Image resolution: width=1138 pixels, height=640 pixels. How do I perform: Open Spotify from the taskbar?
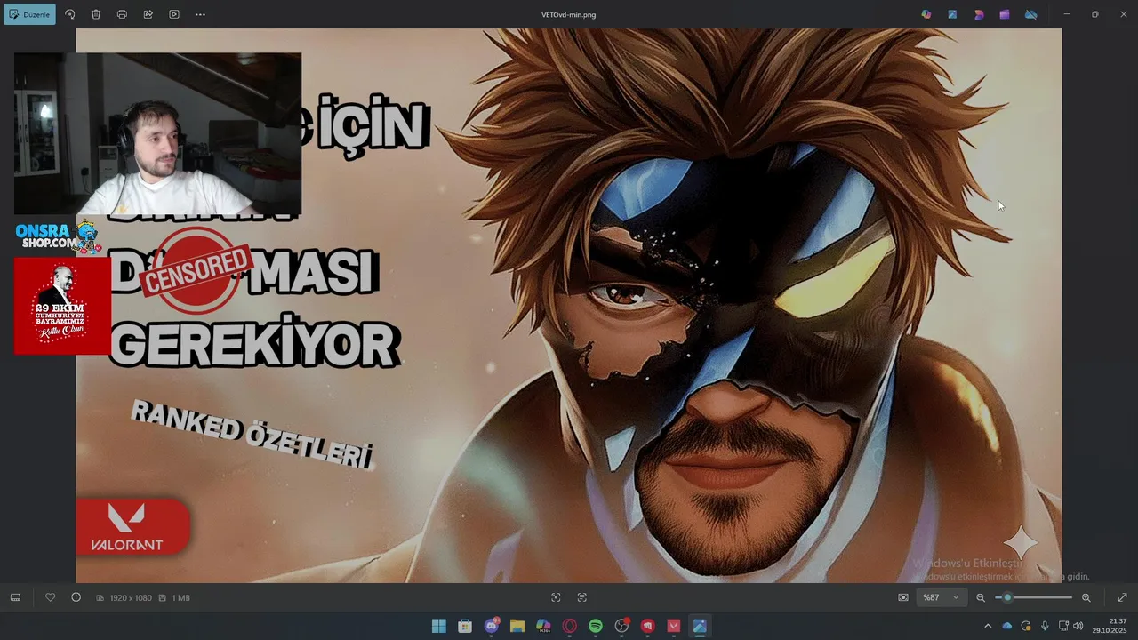click(x=596, y=626)
